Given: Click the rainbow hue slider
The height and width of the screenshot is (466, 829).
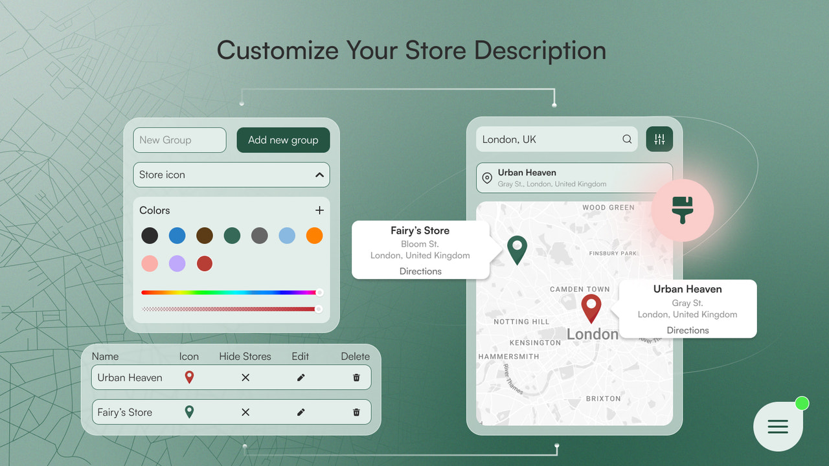Looking at the screenshot, I should point(231,292).
